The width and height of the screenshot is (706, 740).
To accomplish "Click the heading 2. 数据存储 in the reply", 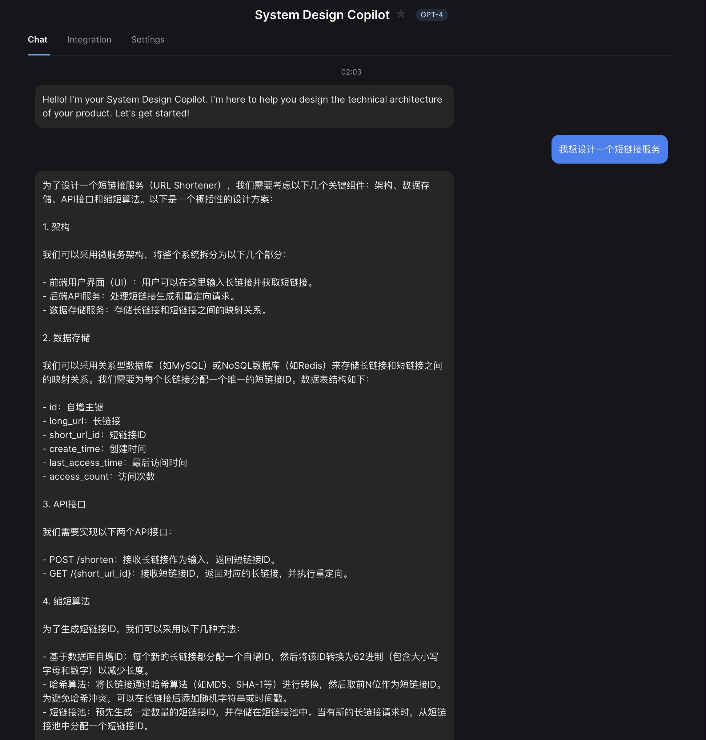I will (67, 338).
